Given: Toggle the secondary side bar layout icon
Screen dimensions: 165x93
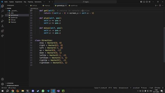Looking at the screenshot, I should coord(147,2).
